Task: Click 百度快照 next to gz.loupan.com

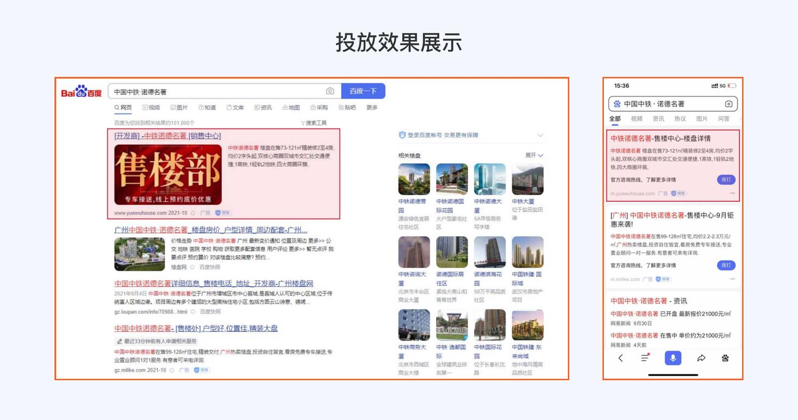Action: click(x=210, y=312)
